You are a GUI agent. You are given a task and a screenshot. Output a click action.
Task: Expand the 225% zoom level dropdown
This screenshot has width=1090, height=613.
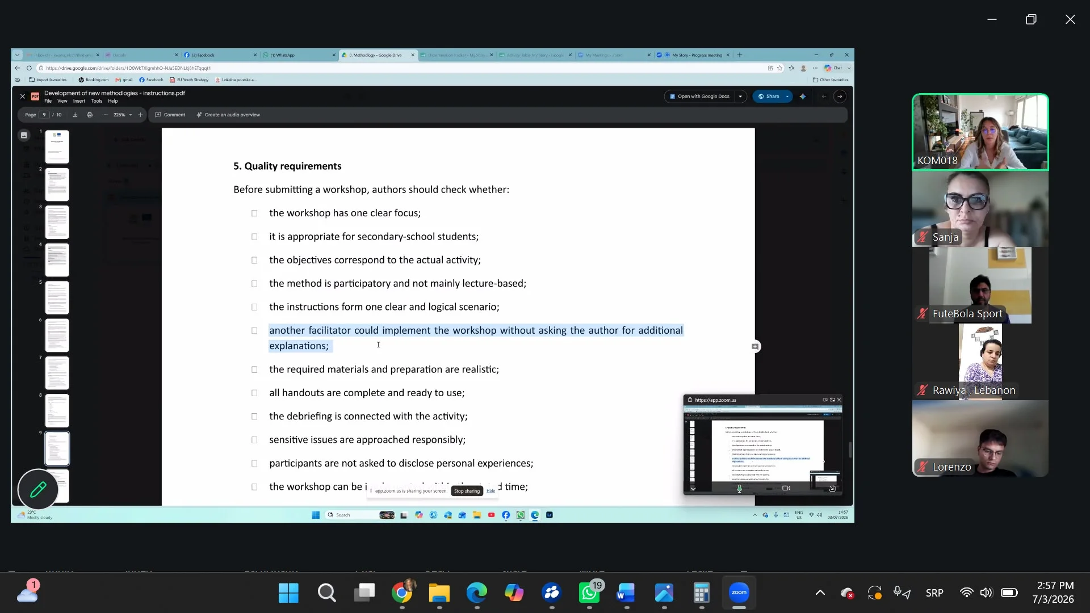click(131, 115)
